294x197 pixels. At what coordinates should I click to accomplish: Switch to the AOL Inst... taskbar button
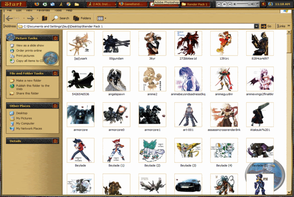[x=101, y=4]
